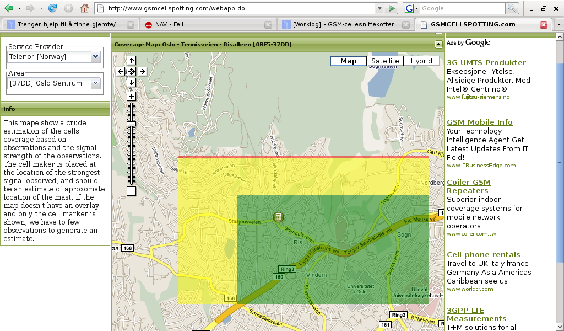Focus the Google search field
The image size is (564, 331).
462,8
